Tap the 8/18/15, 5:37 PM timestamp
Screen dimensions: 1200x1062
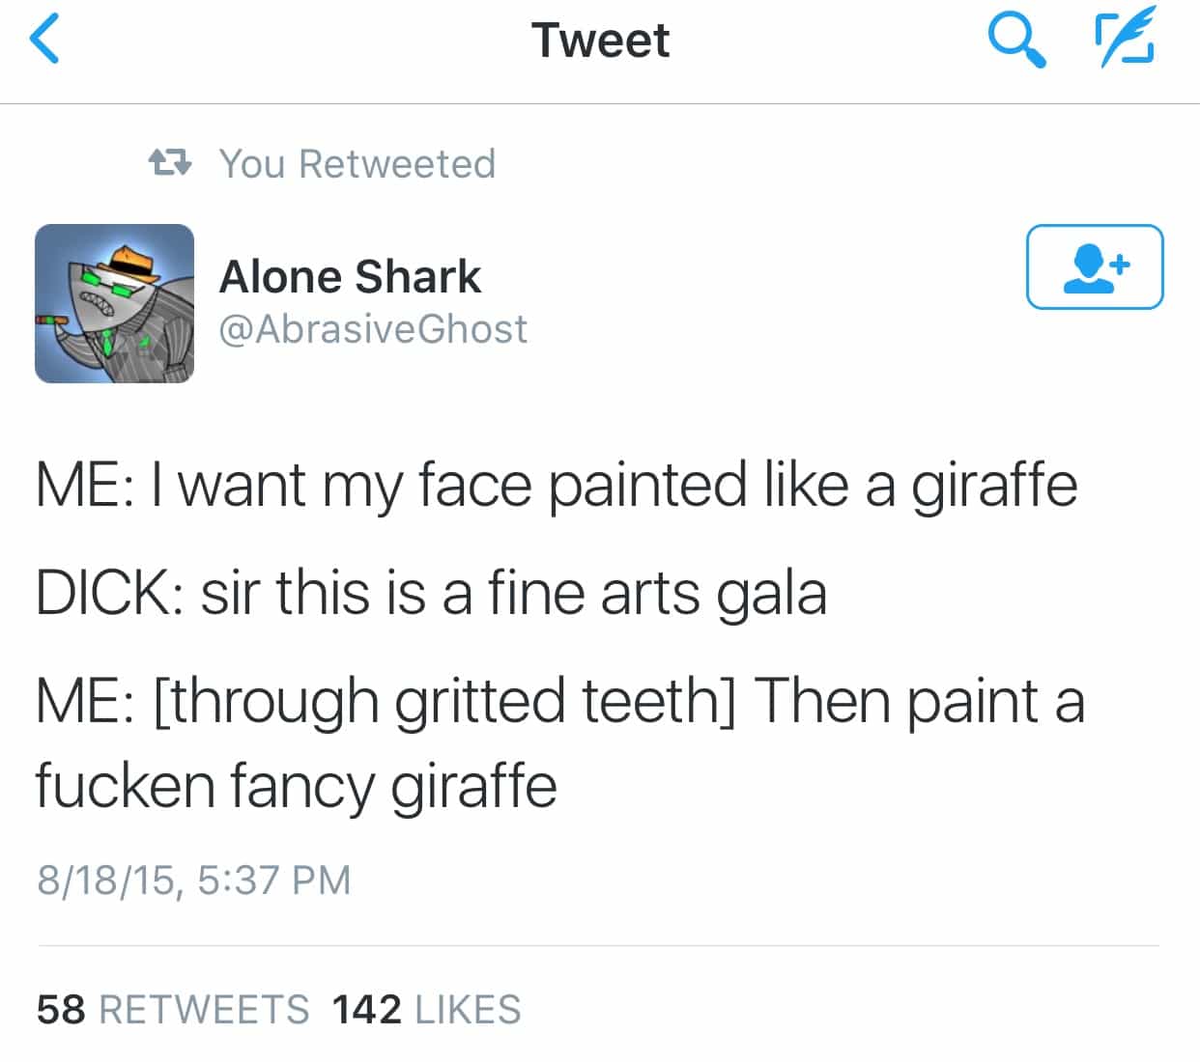point(193,880)
